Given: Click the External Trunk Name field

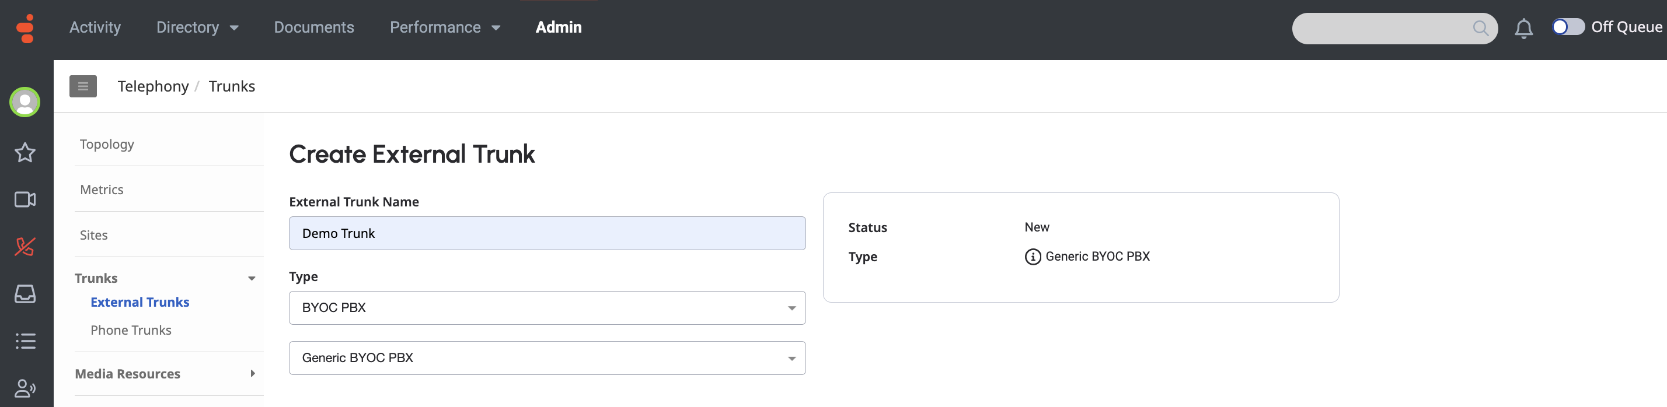Looking at the screenshot, I should tap(547, 233).
